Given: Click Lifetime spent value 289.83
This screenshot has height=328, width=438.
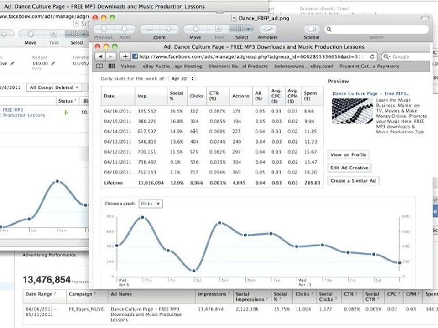Looking at the screenshot, I should (x=312, y=183).
